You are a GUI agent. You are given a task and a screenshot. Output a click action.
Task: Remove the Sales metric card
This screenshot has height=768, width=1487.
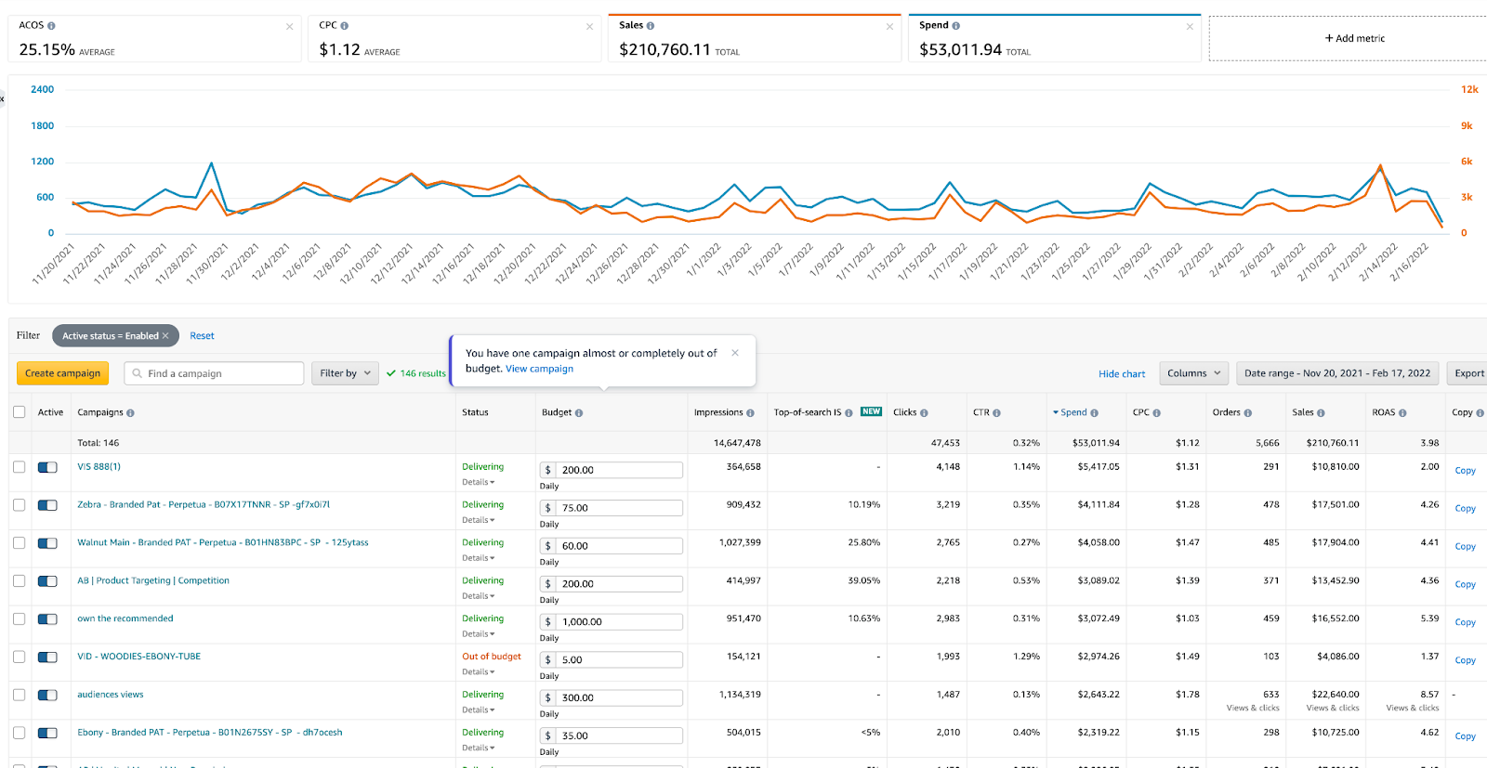click(x=889, y=26)
